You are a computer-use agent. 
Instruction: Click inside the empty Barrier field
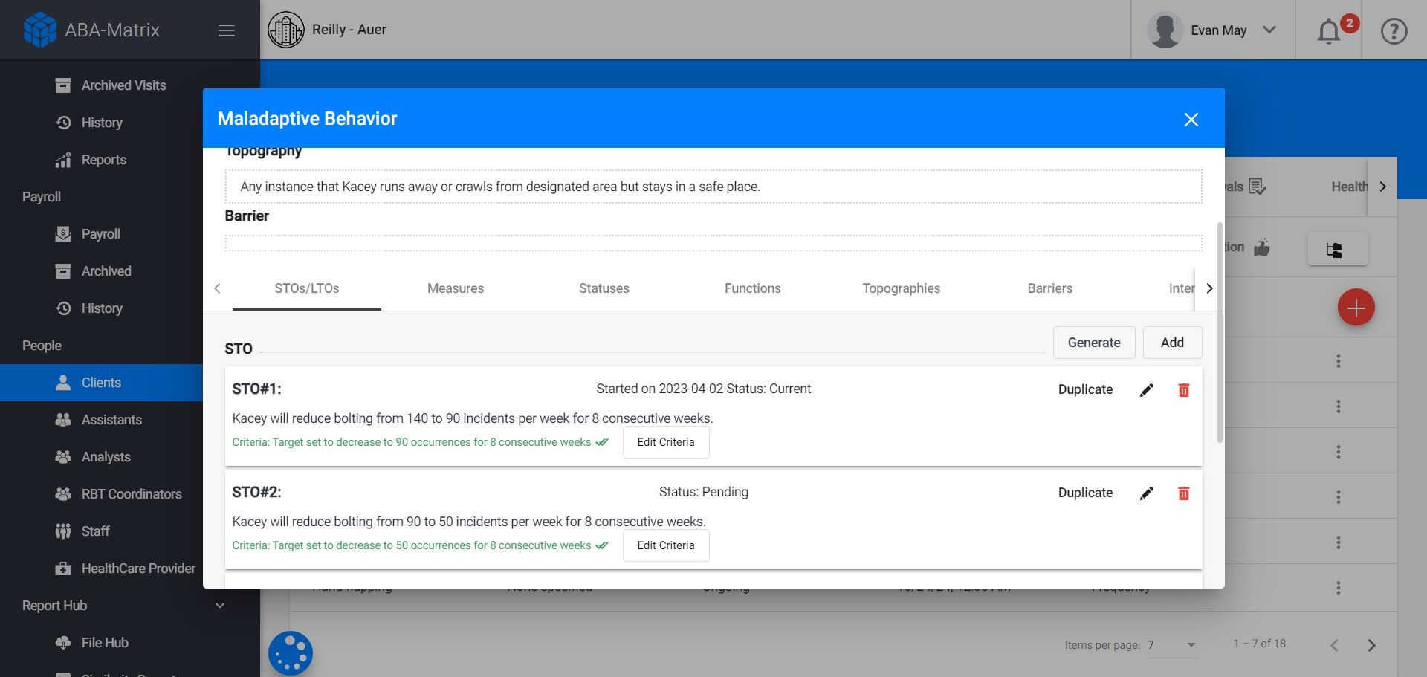[x=713, y=243]
